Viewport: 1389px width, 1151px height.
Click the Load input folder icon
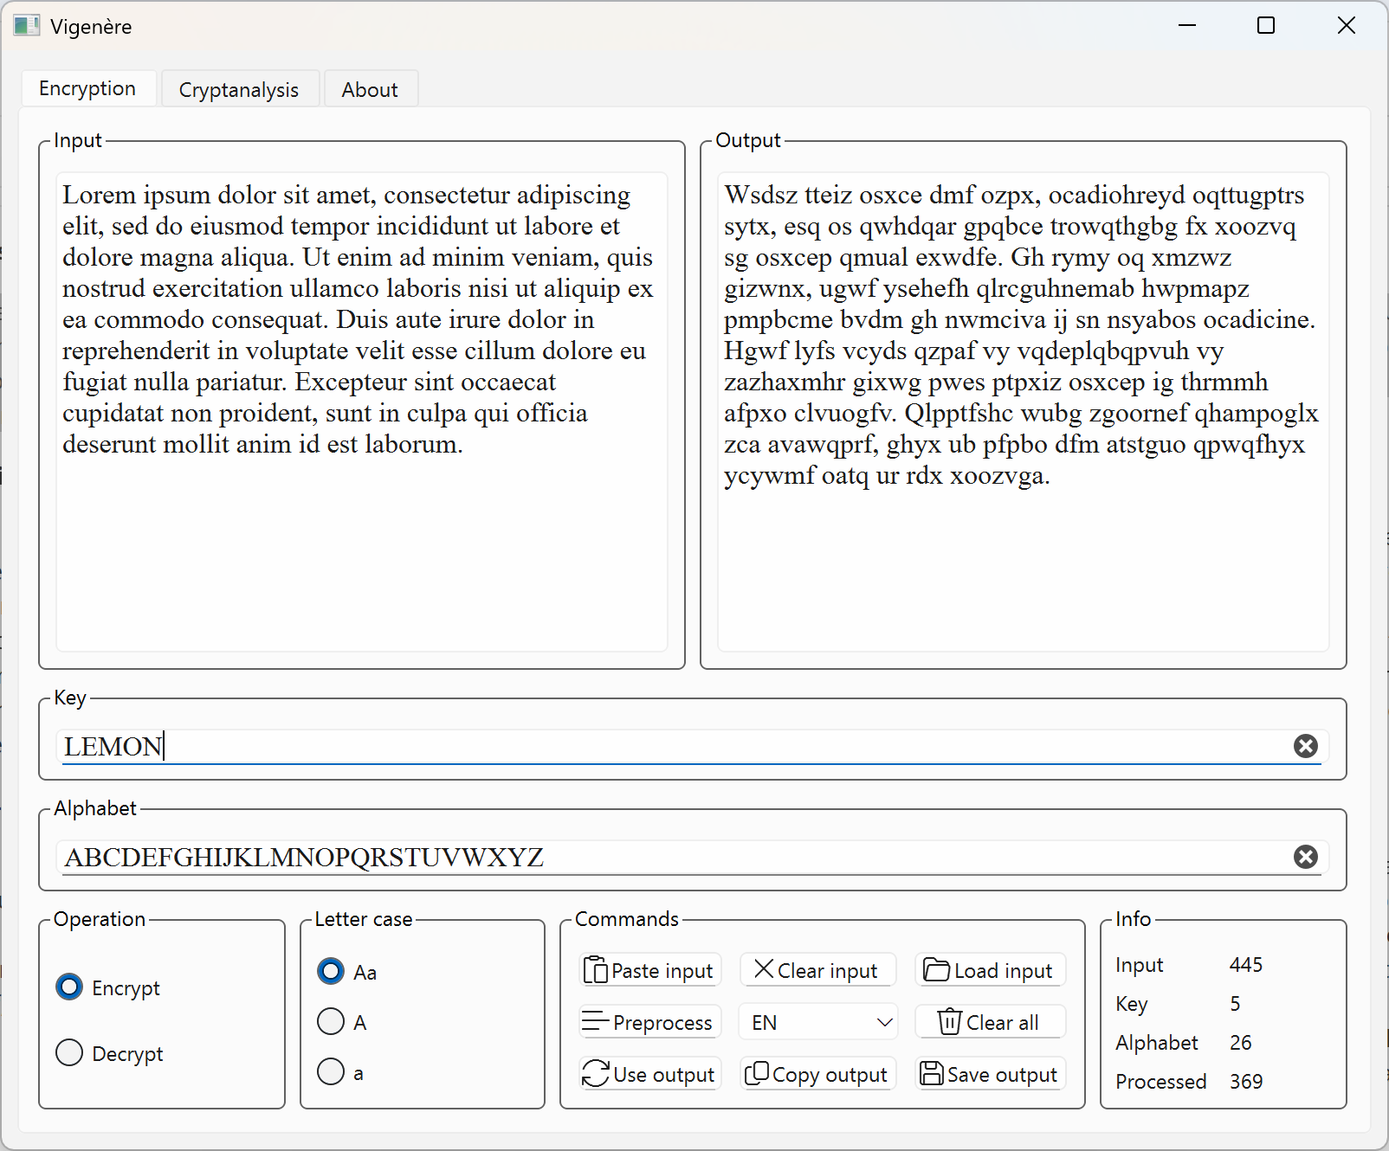point(935,970)
